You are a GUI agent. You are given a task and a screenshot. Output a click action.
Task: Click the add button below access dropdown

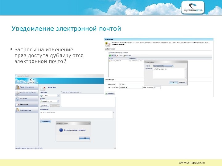(x=44, y=105)
